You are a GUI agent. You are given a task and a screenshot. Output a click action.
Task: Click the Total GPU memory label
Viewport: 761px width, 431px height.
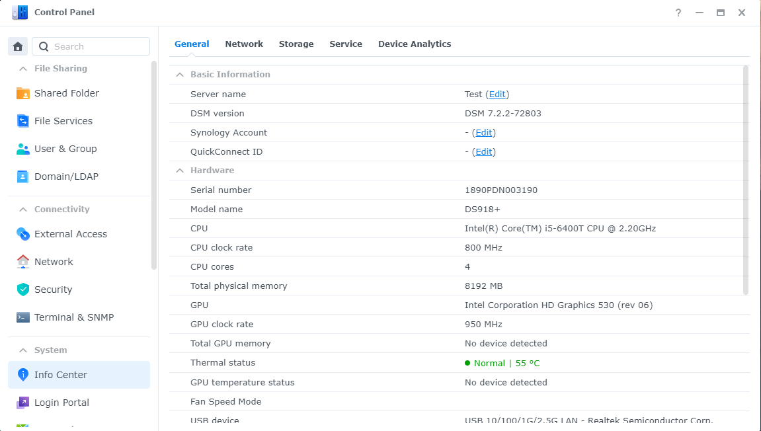(x=231, y=344)
